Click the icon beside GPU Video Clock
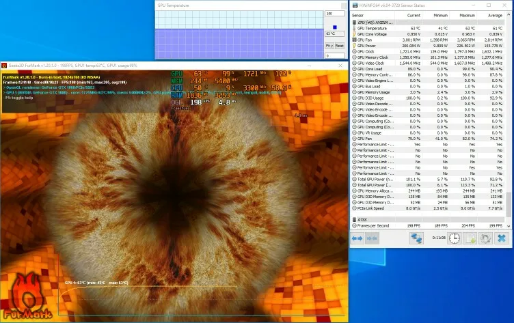Viewport: 514px width, 323px height. [x=354, y=63]
